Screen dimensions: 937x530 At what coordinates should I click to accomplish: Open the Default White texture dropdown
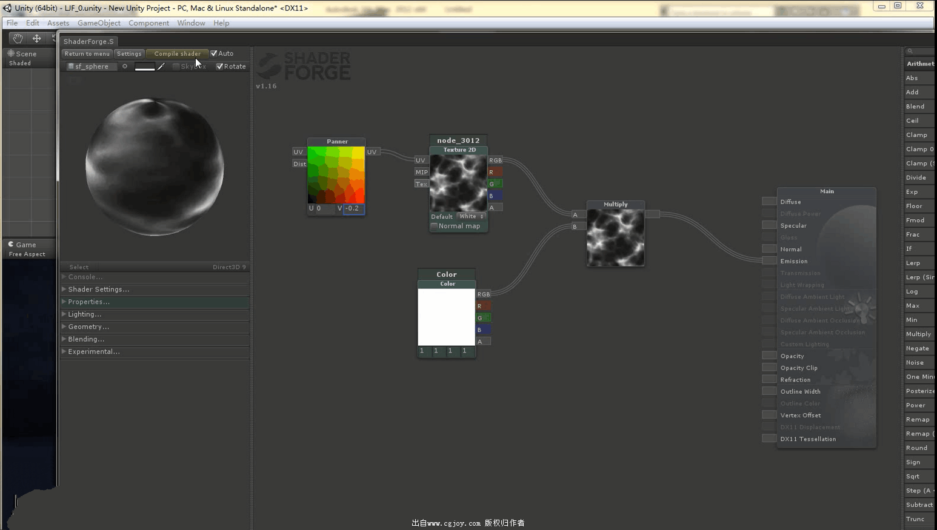coord(471,216)
